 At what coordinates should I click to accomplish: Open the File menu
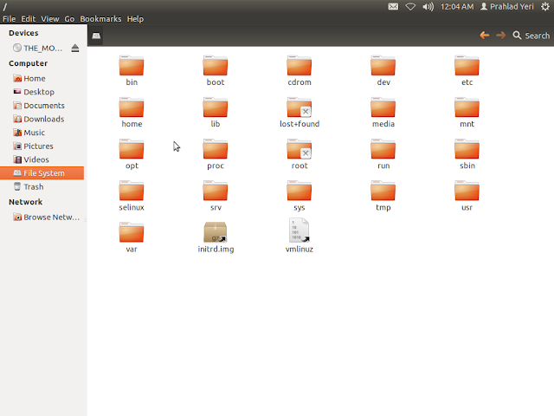point(10,19)
